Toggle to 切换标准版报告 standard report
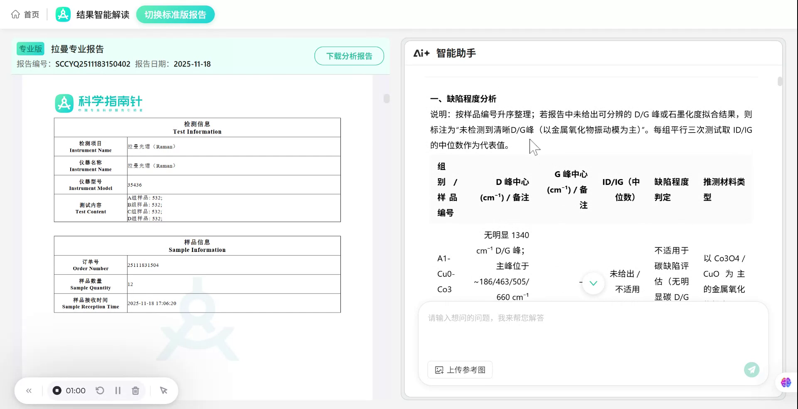 pos(175,14)
